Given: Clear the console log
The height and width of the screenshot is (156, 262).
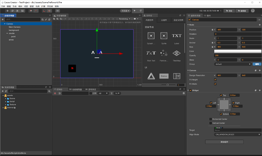Looking at the screenshot, I should [55, 93].
